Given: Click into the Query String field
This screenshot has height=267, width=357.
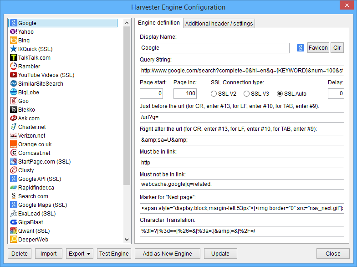Looking at the screenshot, I should (241, 71).
